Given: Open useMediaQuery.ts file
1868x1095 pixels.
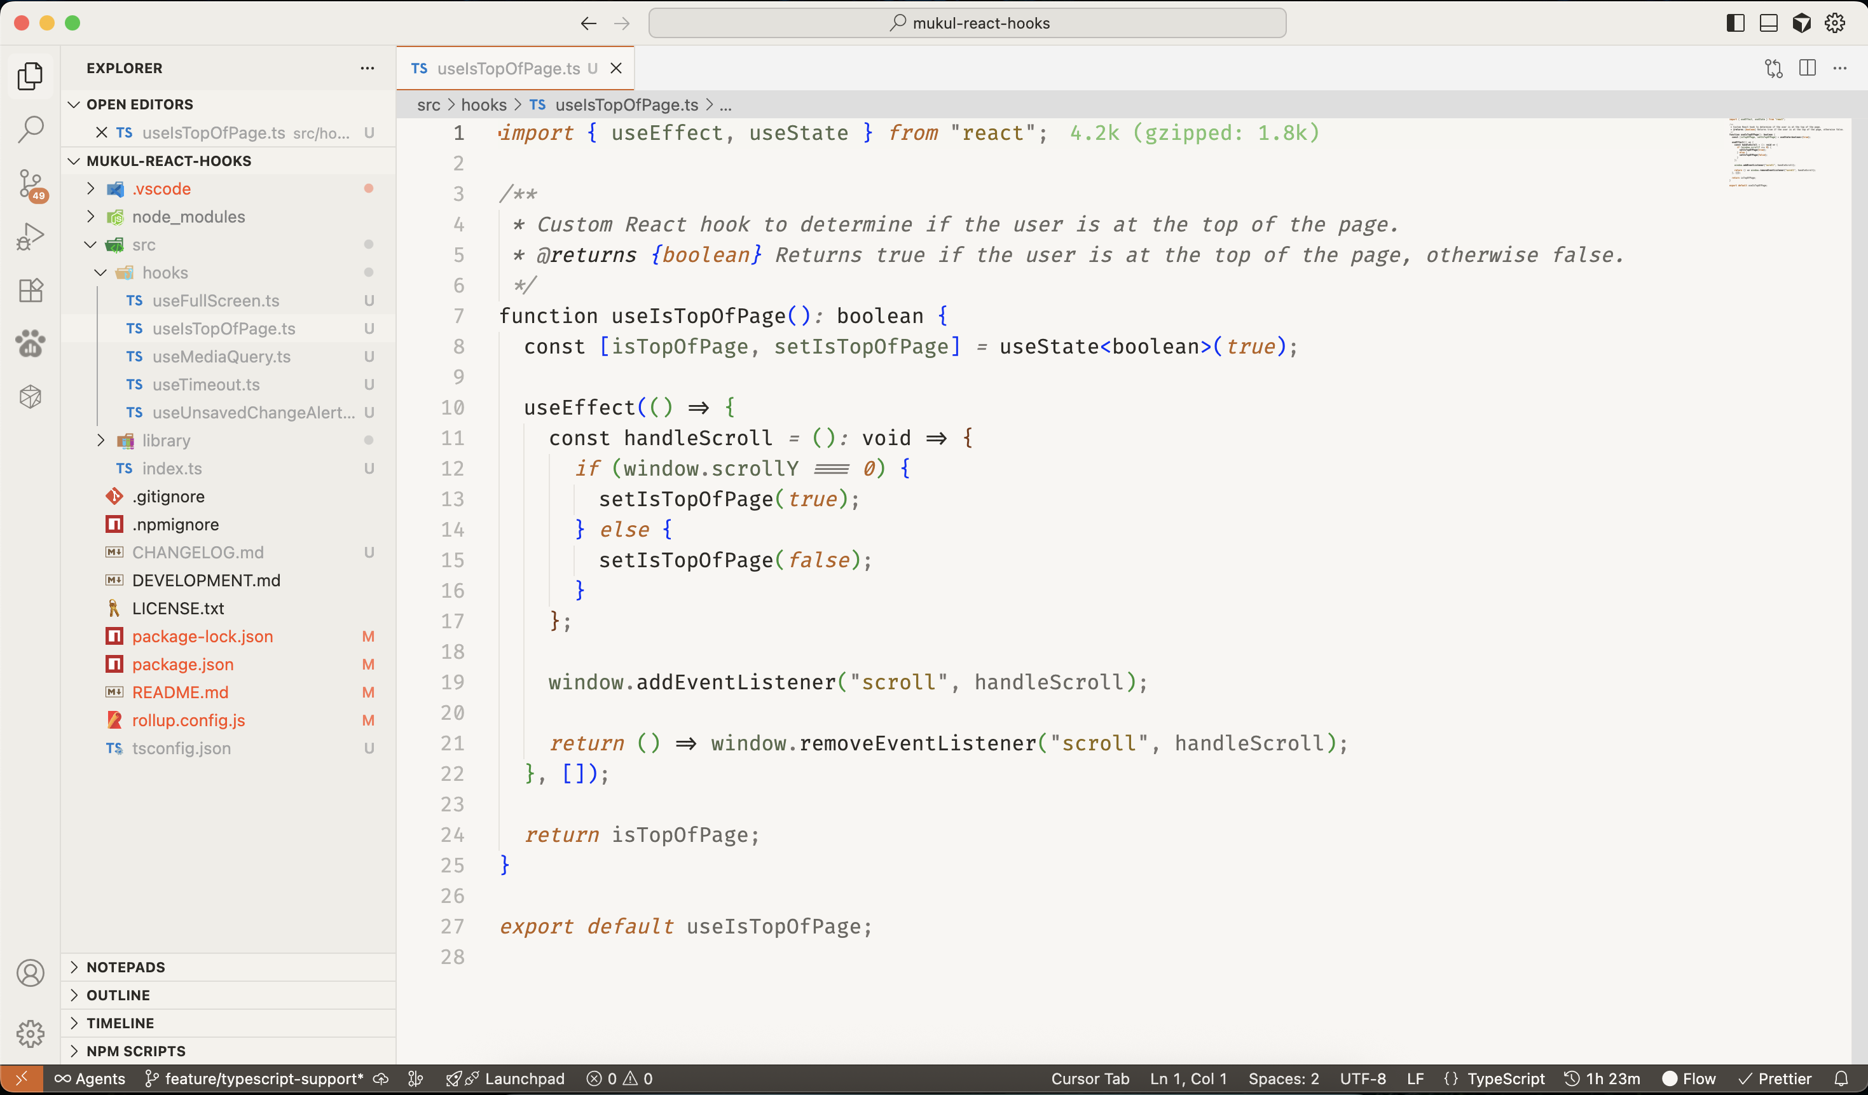Looking at the screenshot, I should (228, 357).
